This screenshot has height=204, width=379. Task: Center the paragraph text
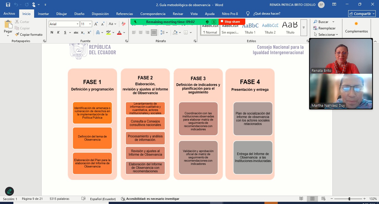point(141,32)
